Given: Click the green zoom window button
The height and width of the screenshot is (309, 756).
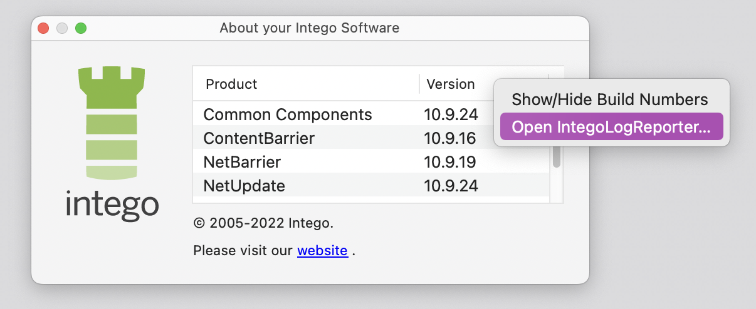Looking at the screenshot, I should click(x=81, y=28).
